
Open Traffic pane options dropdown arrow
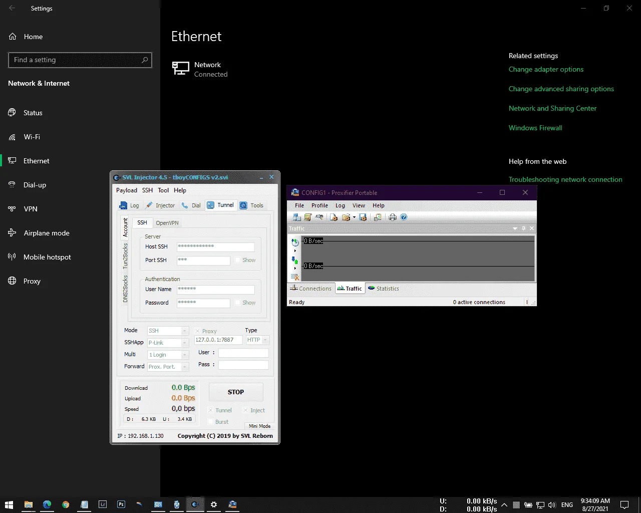pos(515,228)
